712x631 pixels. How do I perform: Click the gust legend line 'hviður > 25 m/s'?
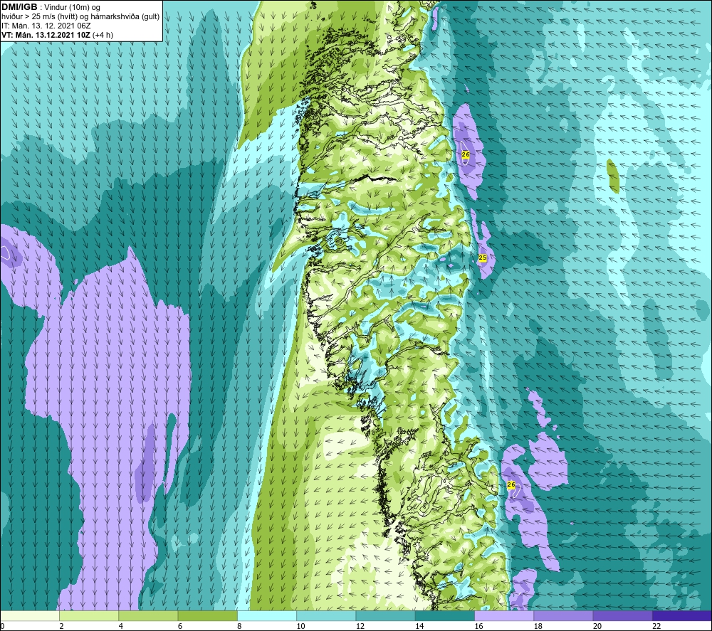coord(80,17)
